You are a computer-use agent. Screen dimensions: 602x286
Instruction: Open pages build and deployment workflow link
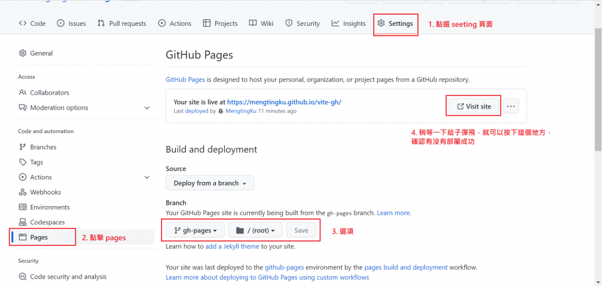[x=406, y=267]
